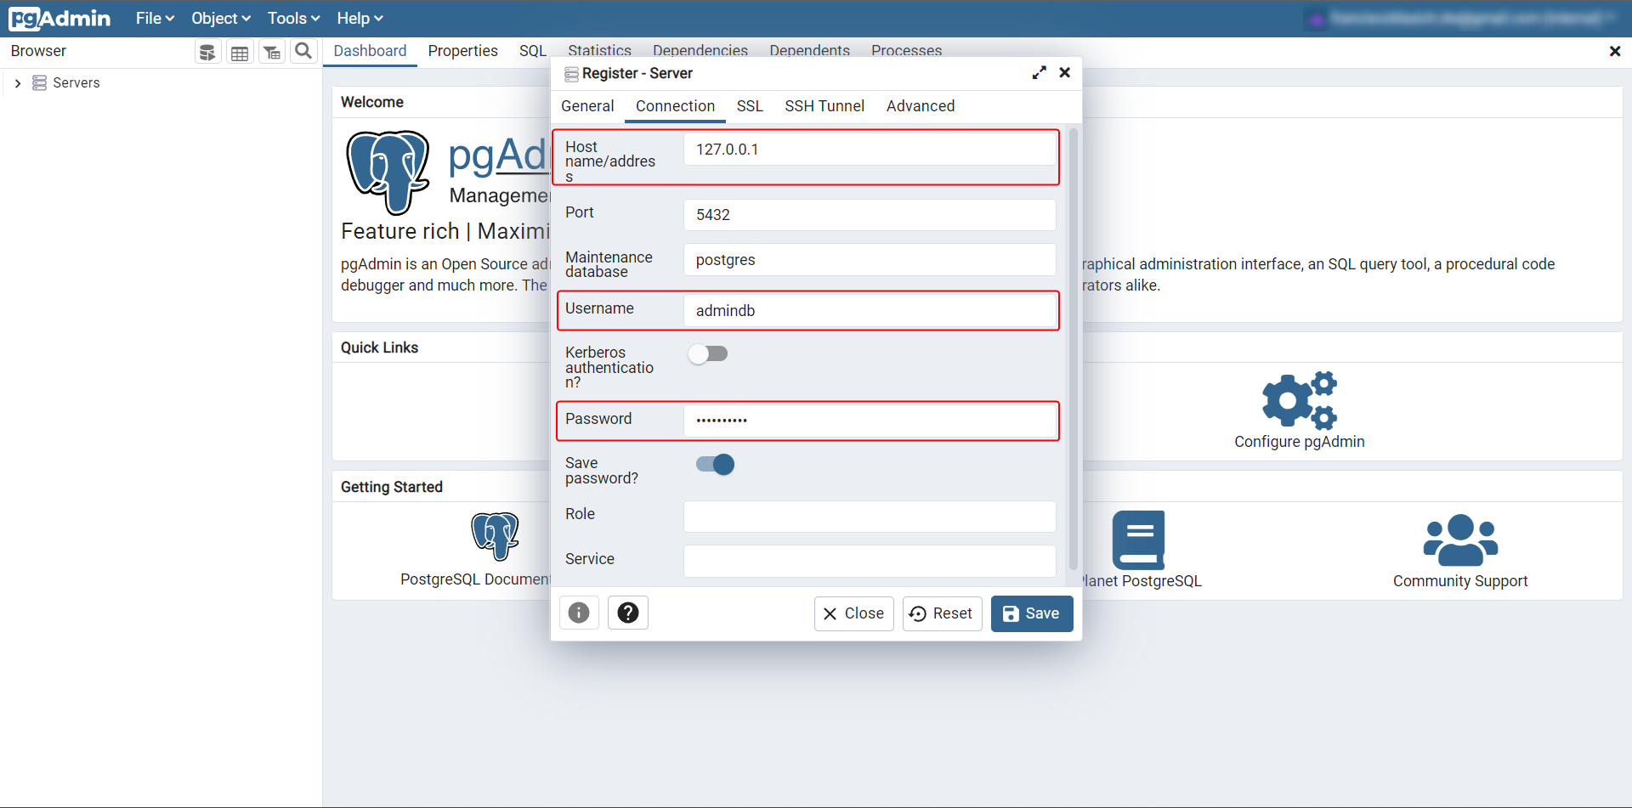The width and height of the screenshot is (1632, 808).
Task: Open the Configure pgAdmin link
Action: pyautogui.click(x=1300, y=442)
